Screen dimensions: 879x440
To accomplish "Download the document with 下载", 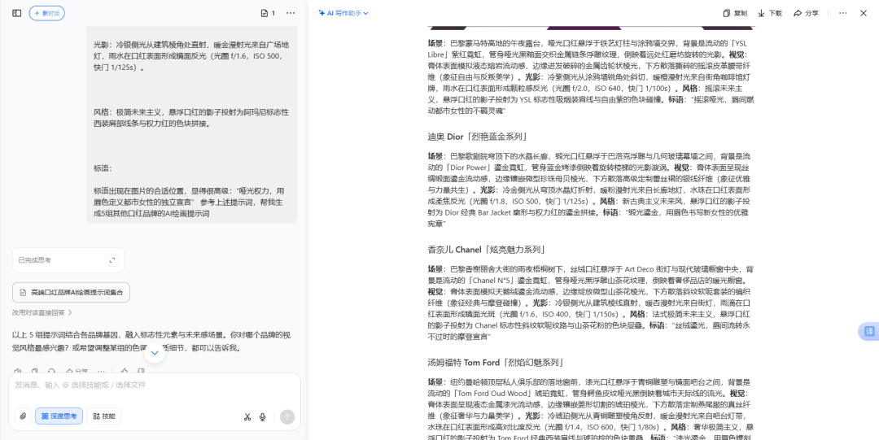I will point(770,13).
